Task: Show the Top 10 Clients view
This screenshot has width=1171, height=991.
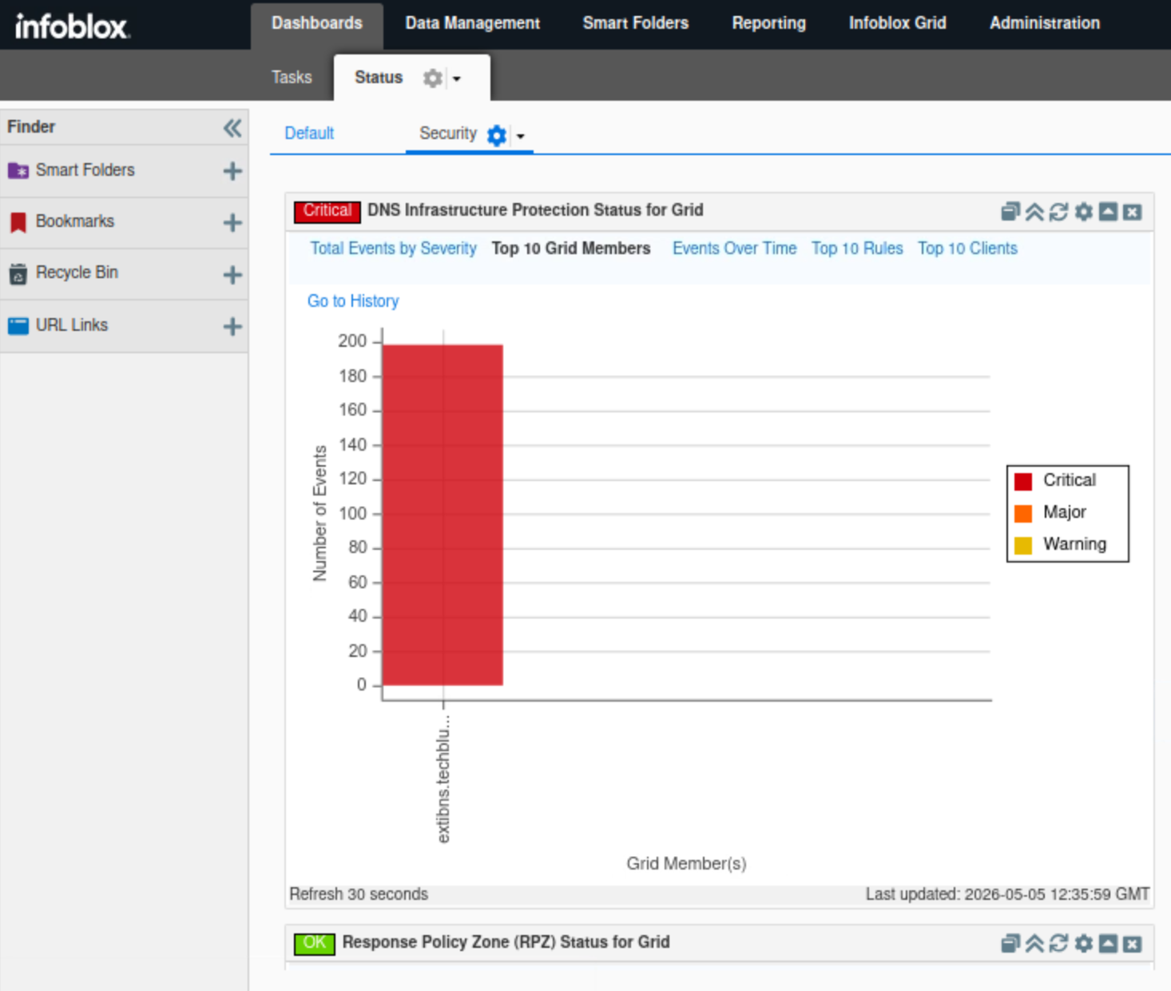Action: coord(967,249)
